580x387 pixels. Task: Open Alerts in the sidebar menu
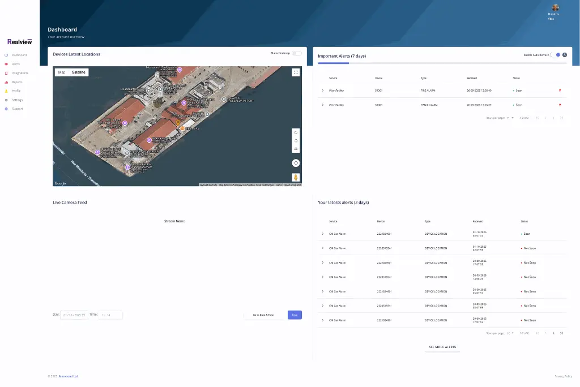pos(16,64)
